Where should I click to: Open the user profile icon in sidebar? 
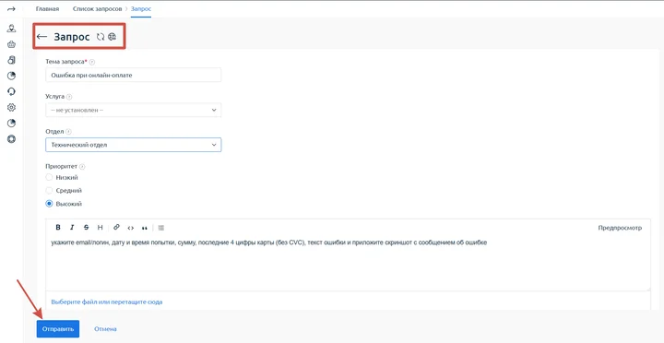click(11, 29)
